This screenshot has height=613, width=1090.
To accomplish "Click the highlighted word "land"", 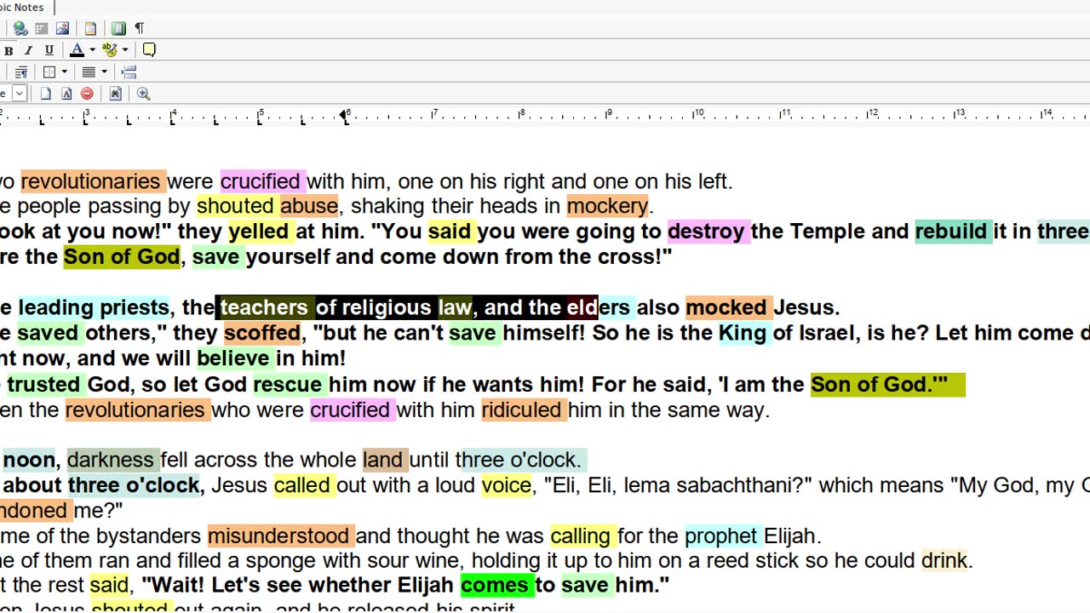I will pos(382,460).
